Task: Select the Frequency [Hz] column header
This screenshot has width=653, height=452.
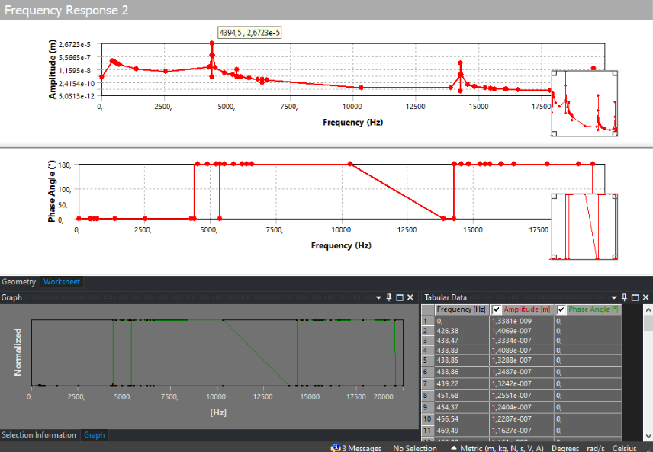Action: coord(462,309)
